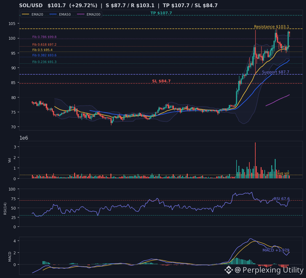Click the $101.7 current price in title

(57, 5)
